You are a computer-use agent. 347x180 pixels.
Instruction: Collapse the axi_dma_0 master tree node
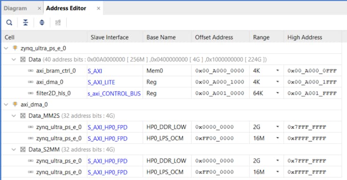6,104
